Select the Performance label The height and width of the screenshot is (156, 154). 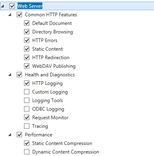point(39,135)
